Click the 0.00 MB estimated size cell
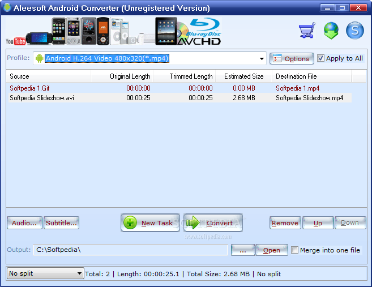372x287 pixels. click(x=243, y=88)
